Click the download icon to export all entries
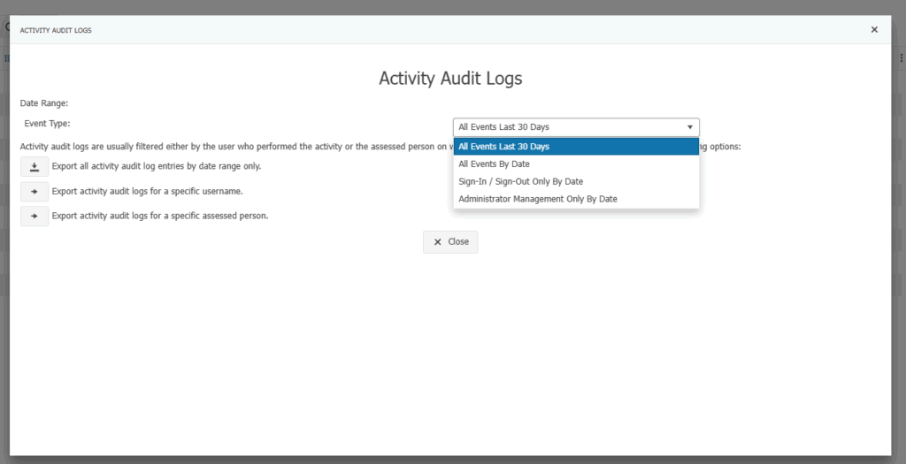The width and height of the screenshot is (906, 464). [35, 166]
